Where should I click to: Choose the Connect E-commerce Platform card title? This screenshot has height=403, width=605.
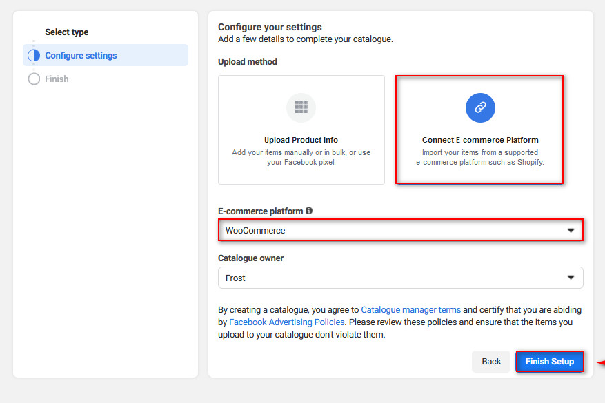(x=480, y=140)
